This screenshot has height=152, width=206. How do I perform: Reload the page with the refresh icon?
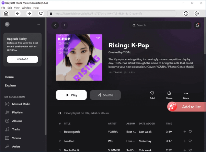coord(41,13)
